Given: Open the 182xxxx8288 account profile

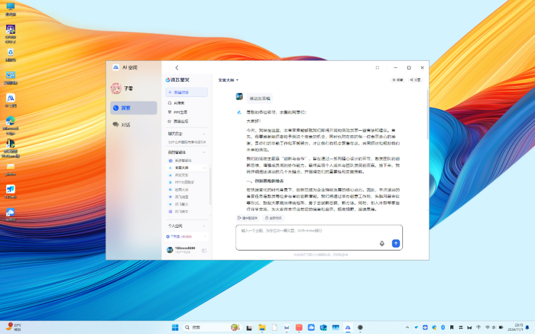Looking at the screenshot, I should coord(181,250).
